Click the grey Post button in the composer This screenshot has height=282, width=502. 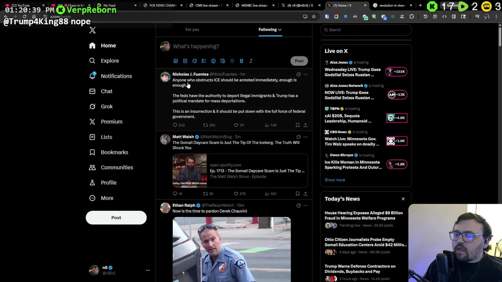pyautogui.click(x=299, y=61)
